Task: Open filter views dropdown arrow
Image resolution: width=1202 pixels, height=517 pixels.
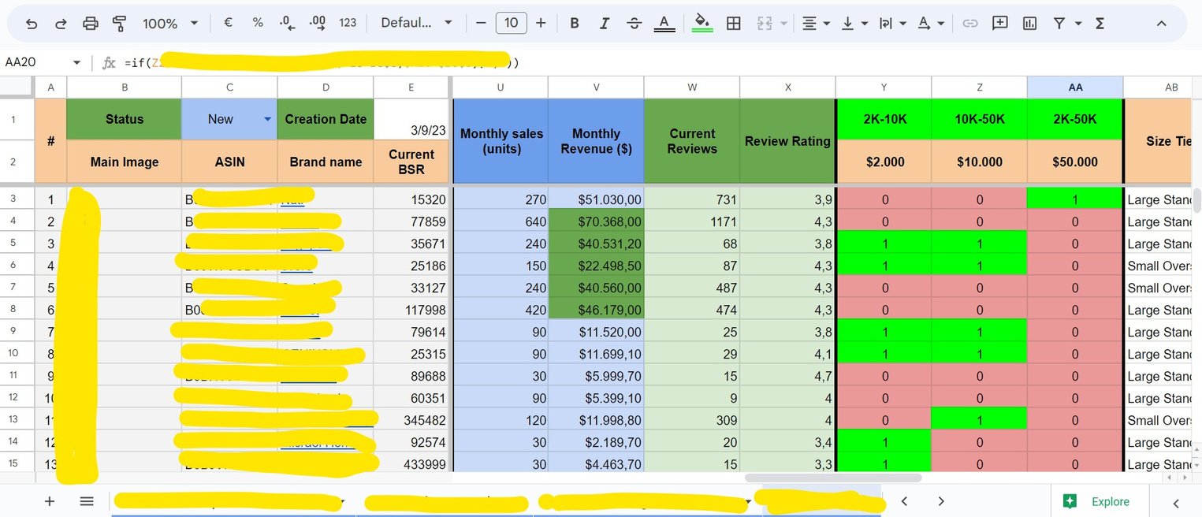Action: tap(1078, 24)
